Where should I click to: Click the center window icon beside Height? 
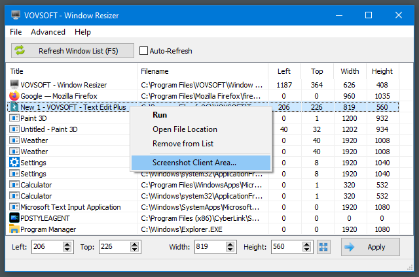coord(323,247)
